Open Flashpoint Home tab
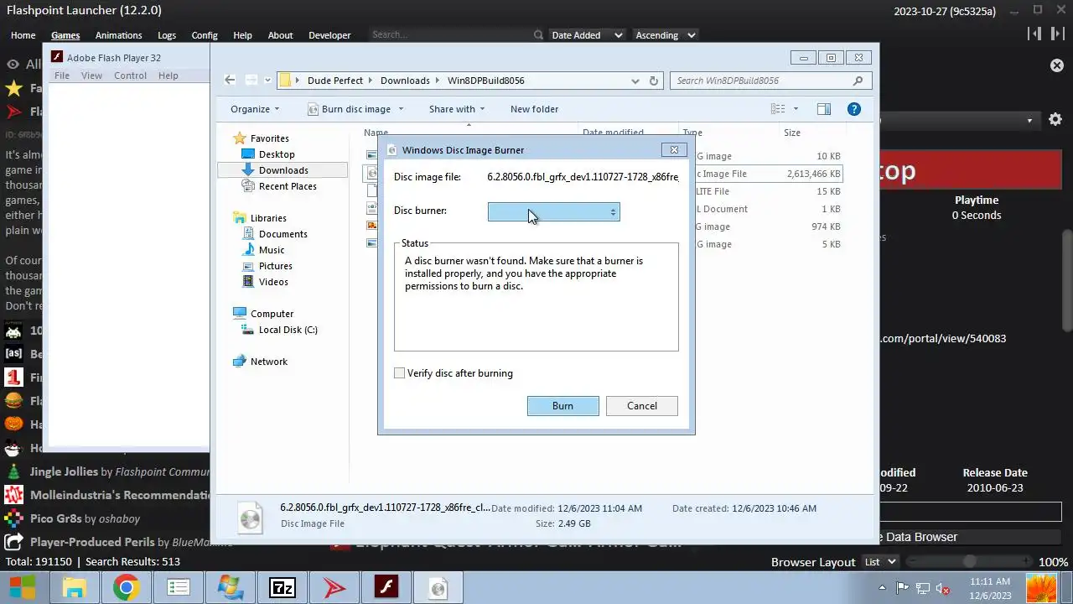1073x604 pixels. [23, 35]
